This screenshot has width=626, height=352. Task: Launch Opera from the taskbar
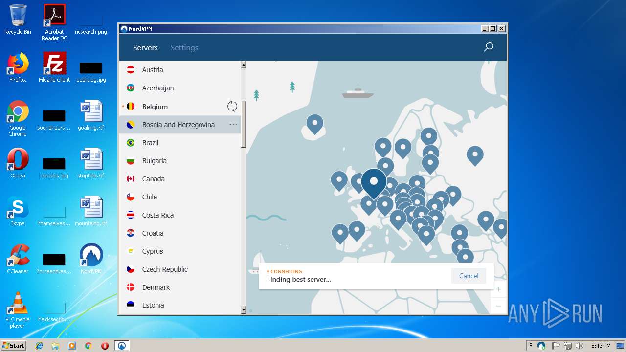[x=105, y=346]
